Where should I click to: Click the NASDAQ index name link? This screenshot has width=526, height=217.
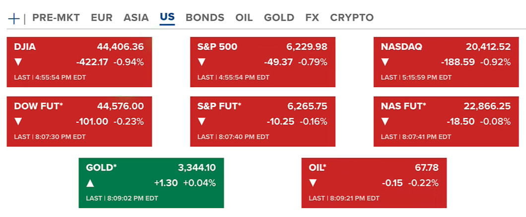(401, 47)
